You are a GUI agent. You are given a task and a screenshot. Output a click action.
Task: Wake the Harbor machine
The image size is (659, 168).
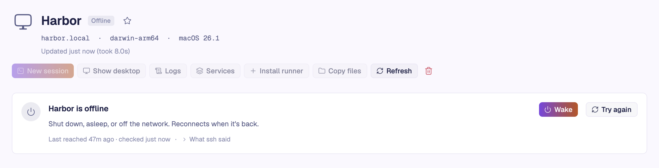coord(558,109)
